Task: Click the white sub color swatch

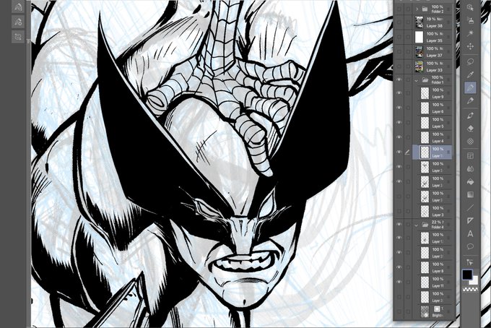Action: click(x=474, y=280)
